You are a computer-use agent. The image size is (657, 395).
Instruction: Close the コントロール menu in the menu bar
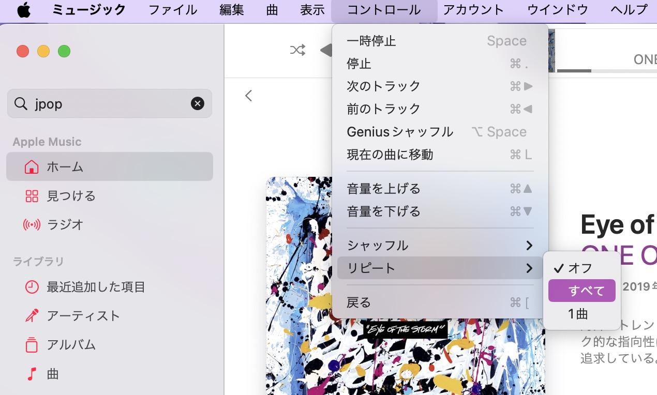(x=384, y=10)
